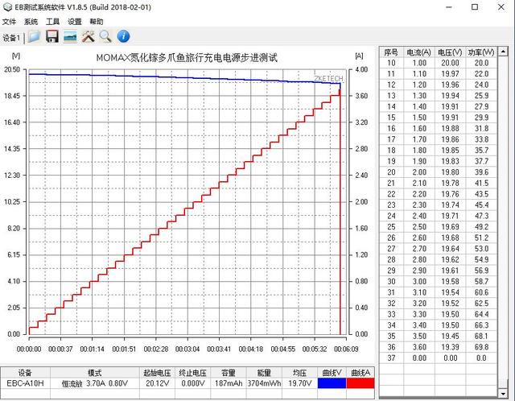Click the chart title MOMAX text
The height and width of the screenshot is (401, 515).
point(187,58)
